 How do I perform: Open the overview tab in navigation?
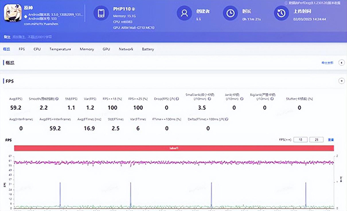(x=6, y=49)
